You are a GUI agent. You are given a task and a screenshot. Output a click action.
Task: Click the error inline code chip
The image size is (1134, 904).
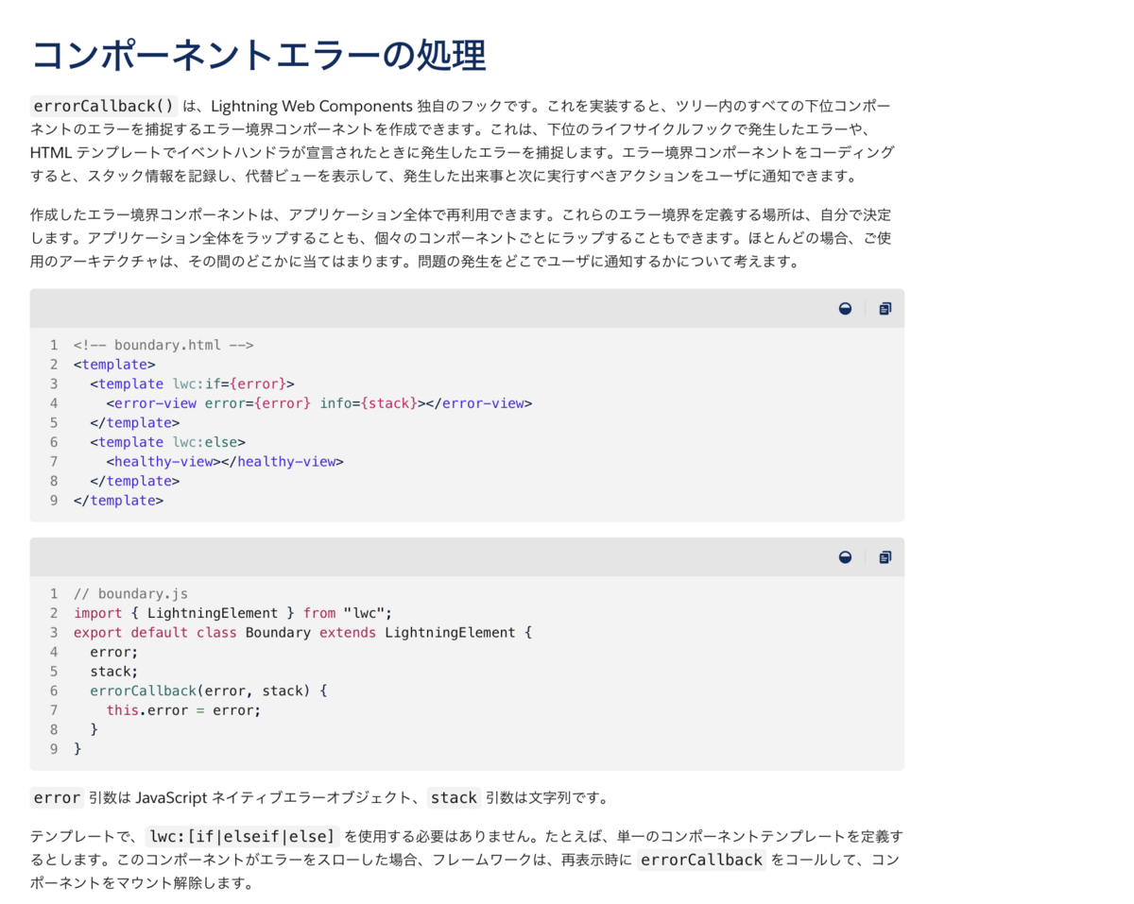tap(56, 796)
